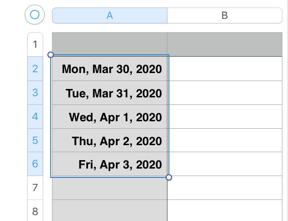This screenshot has height=221, width=288.
Task: Select column B header
Action: 224,15
